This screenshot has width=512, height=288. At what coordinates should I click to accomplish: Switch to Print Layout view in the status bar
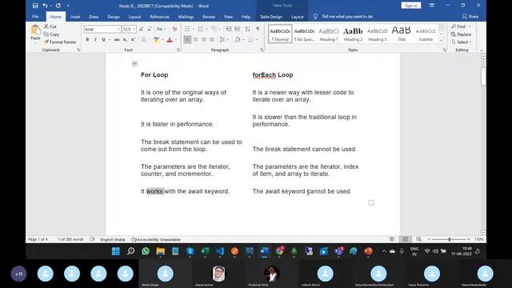(x=406, y=239)
